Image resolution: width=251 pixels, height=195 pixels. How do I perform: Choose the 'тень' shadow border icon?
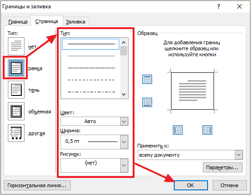pos(16,89)
